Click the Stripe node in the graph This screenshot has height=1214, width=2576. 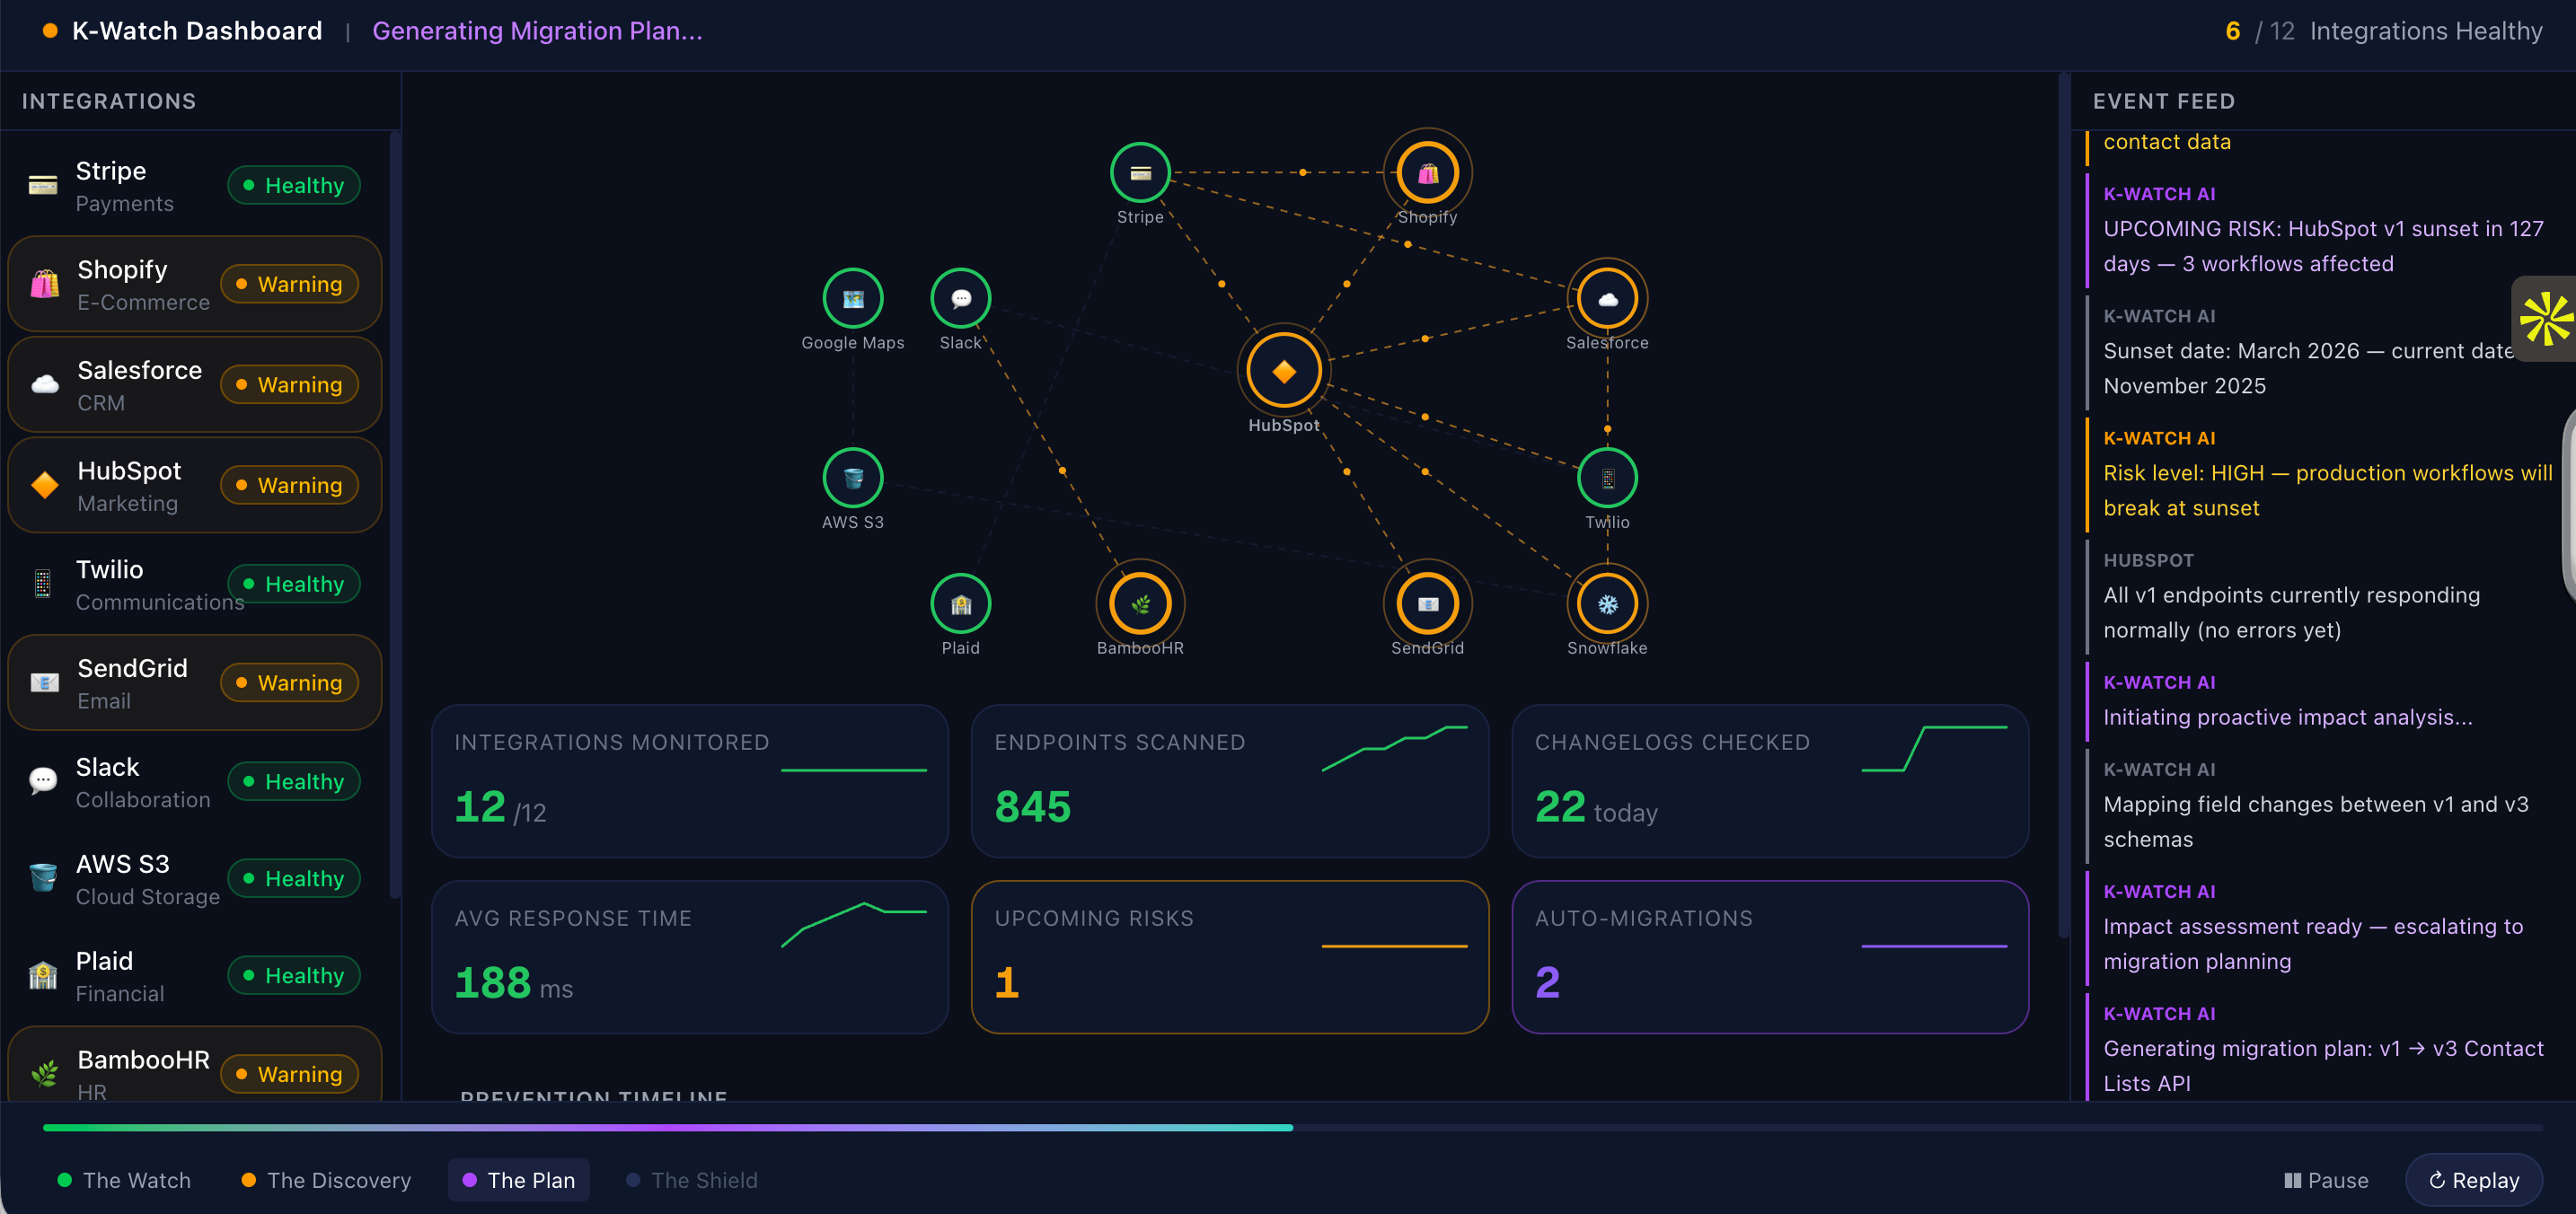(x=1140, y=173)
